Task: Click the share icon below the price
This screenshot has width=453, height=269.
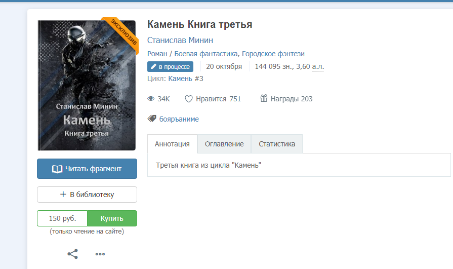Action: coord(73,254)
